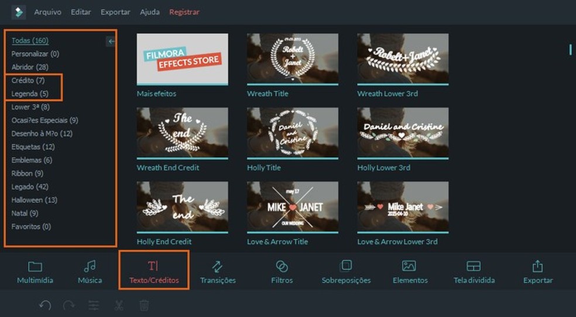Open the Arquivo menu
This screenshot has width=576, height=317.
coord(48,12)
